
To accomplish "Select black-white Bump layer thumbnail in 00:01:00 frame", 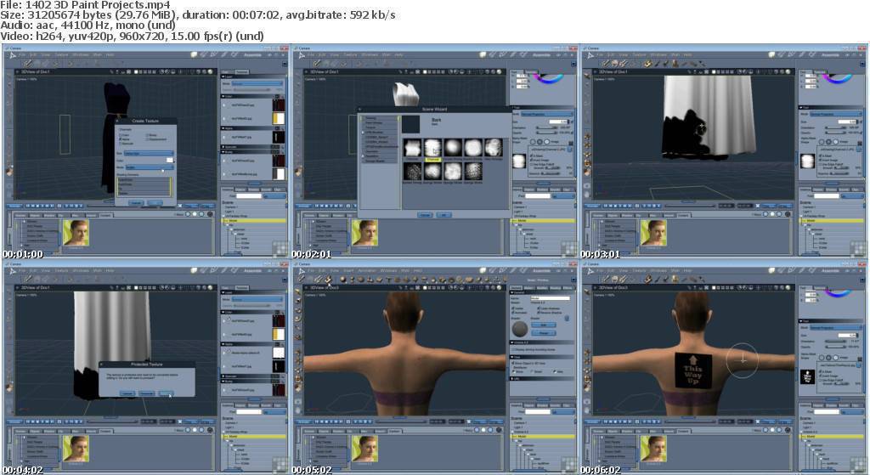I will 279,173.
